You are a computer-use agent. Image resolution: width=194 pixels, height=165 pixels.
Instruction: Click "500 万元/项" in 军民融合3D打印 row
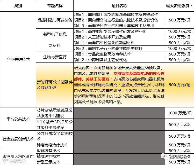click(179, 124)
